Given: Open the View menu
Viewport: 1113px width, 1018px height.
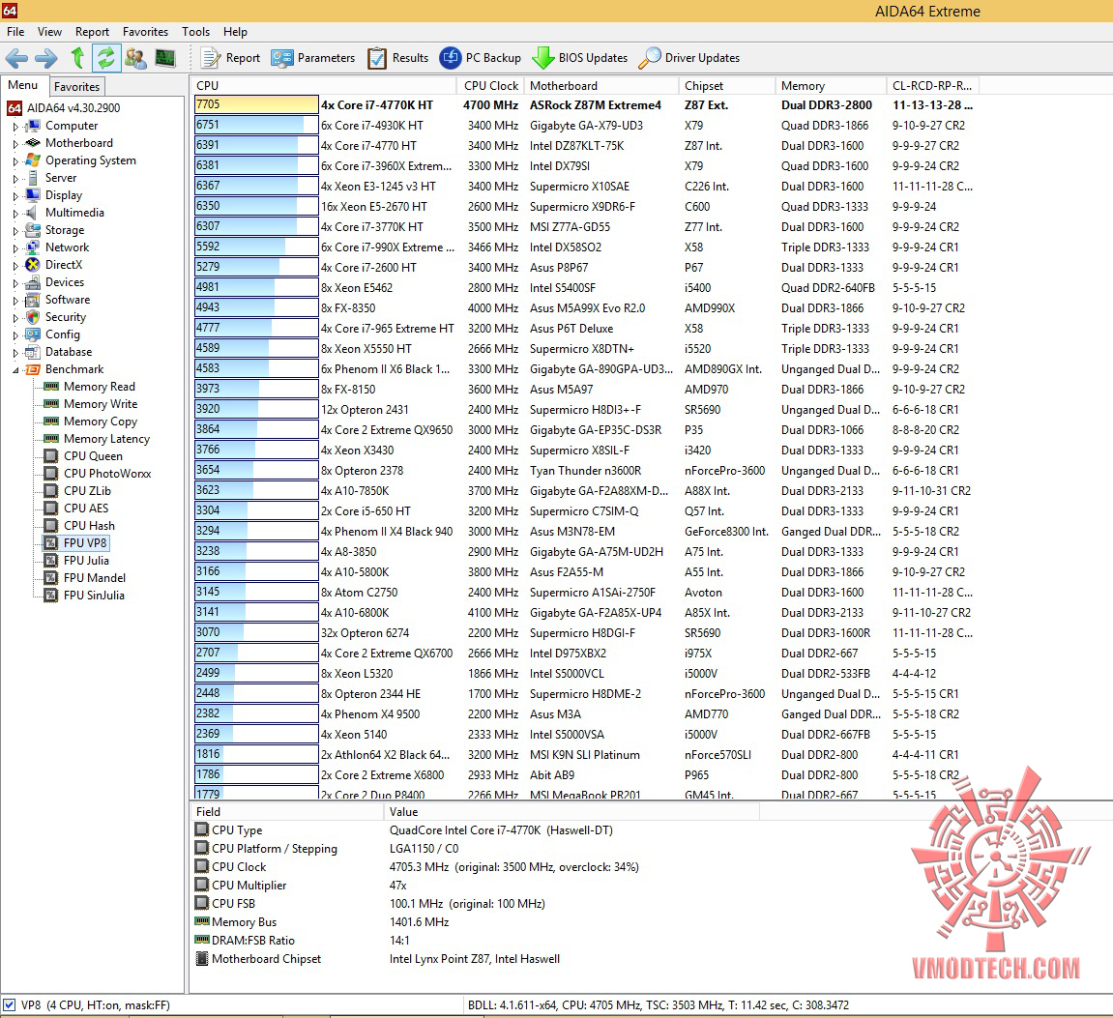Looking at the screenshot, I should (49, 32).
